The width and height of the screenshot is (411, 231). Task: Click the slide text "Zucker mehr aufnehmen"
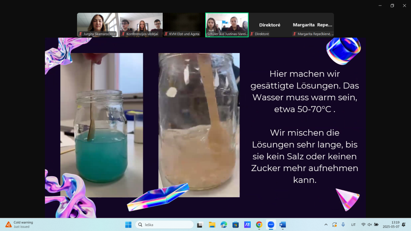[x=304, y=168]
